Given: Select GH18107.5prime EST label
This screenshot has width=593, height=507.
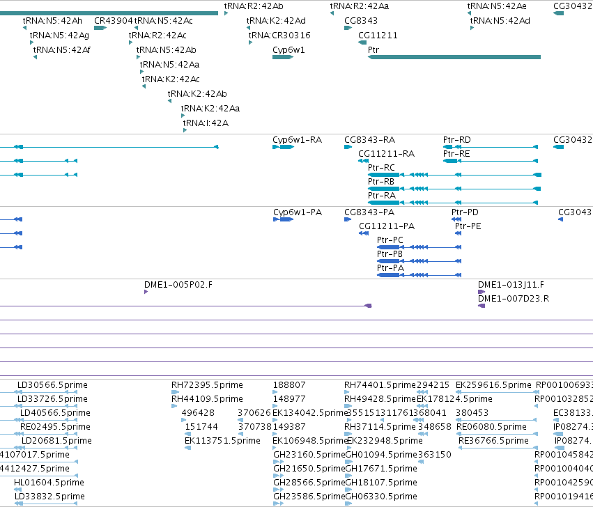Looking at the screenshot, I should click(x=381, y=483).
